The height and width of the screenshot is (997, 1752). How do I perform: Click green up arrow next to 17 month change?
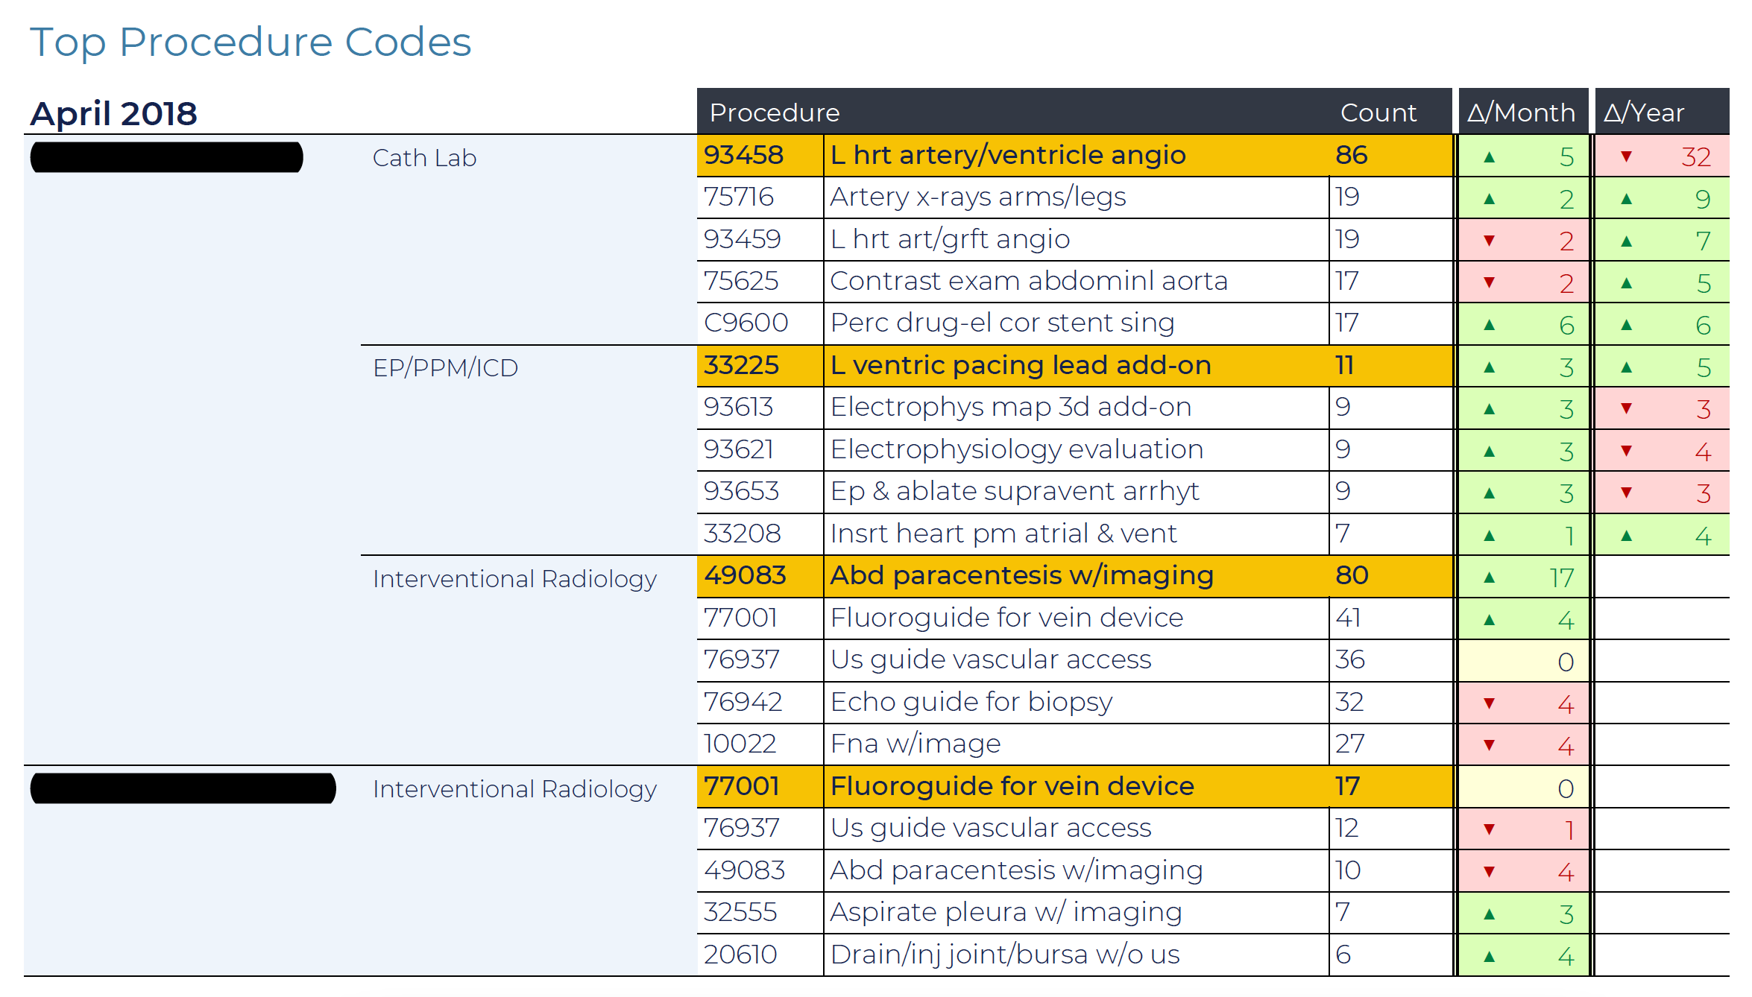pyautogui.click(x=1489, y=577)
